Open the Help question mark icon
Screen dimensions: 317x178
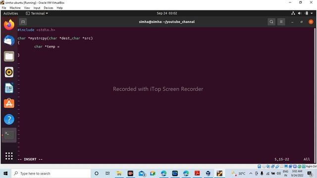9,119
